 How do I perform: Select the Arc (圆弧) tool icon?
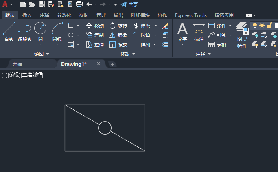click(x=57, y=28)
